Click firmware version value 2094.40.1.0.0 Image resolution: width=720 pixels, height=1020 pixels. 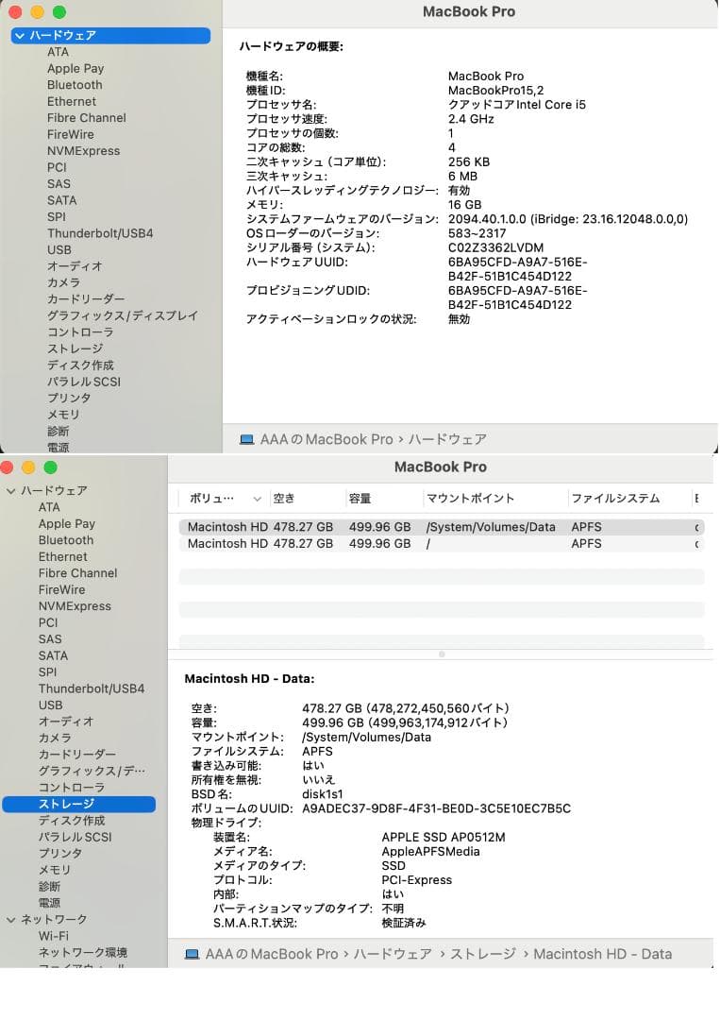(x=487, y=219)
